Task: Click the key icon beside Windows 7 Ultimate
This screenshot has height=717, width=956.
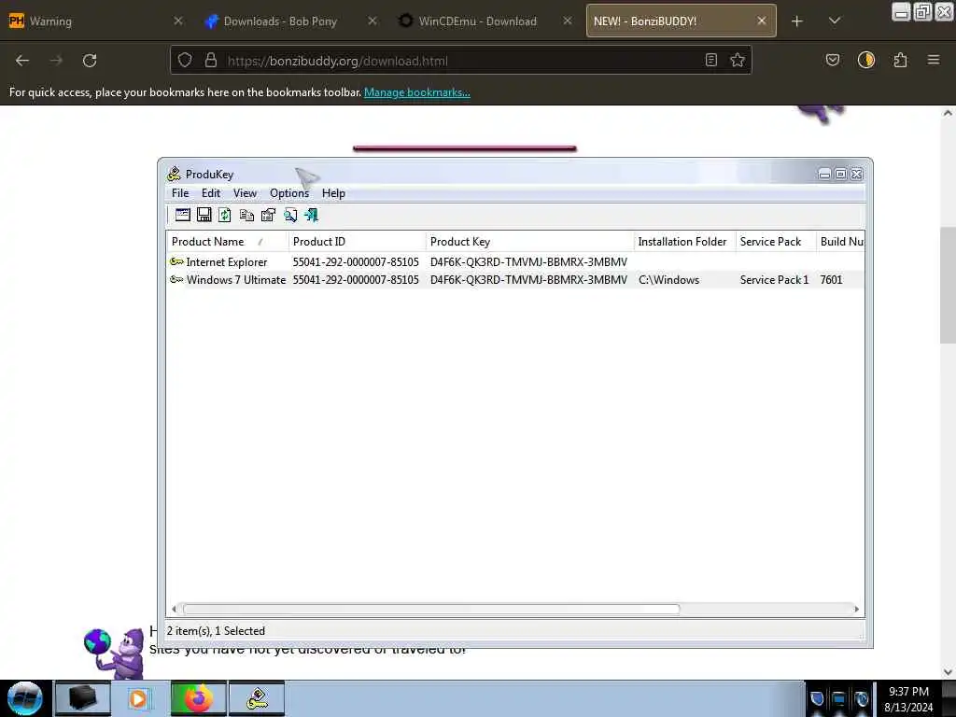Action: (x=176, y=279)
